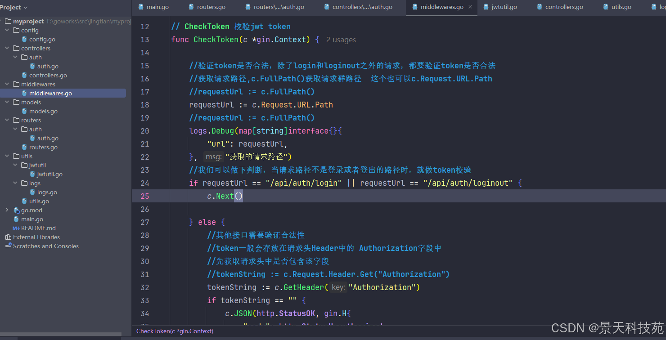
Task: Click CheckToken breadcrumb at editor bottom
Action: point(175,331)
